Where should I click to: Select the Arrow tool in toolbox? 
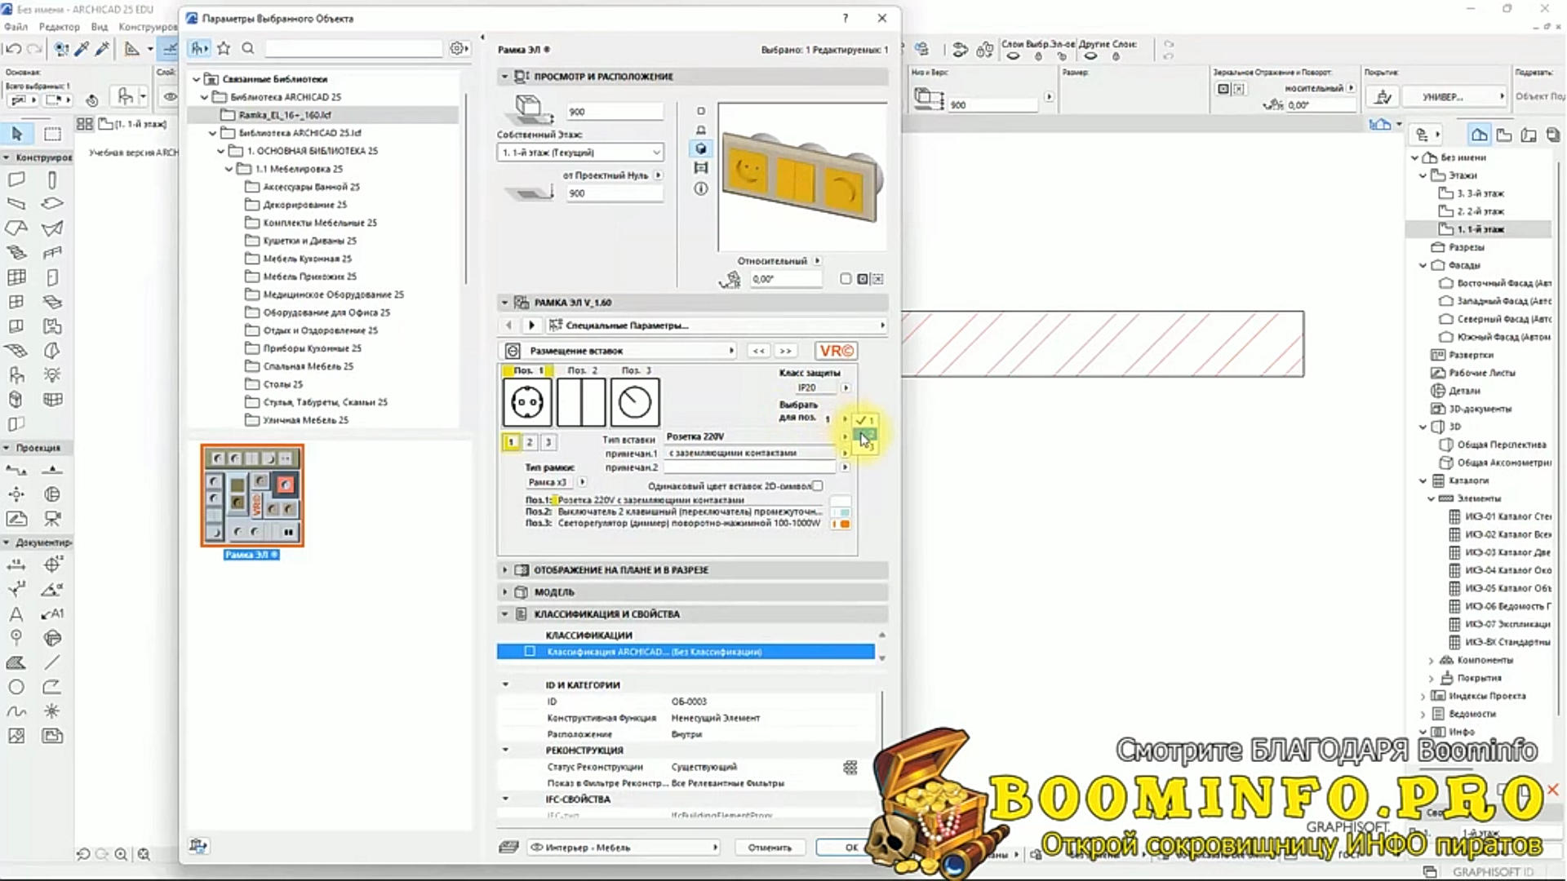pos(17,134)
